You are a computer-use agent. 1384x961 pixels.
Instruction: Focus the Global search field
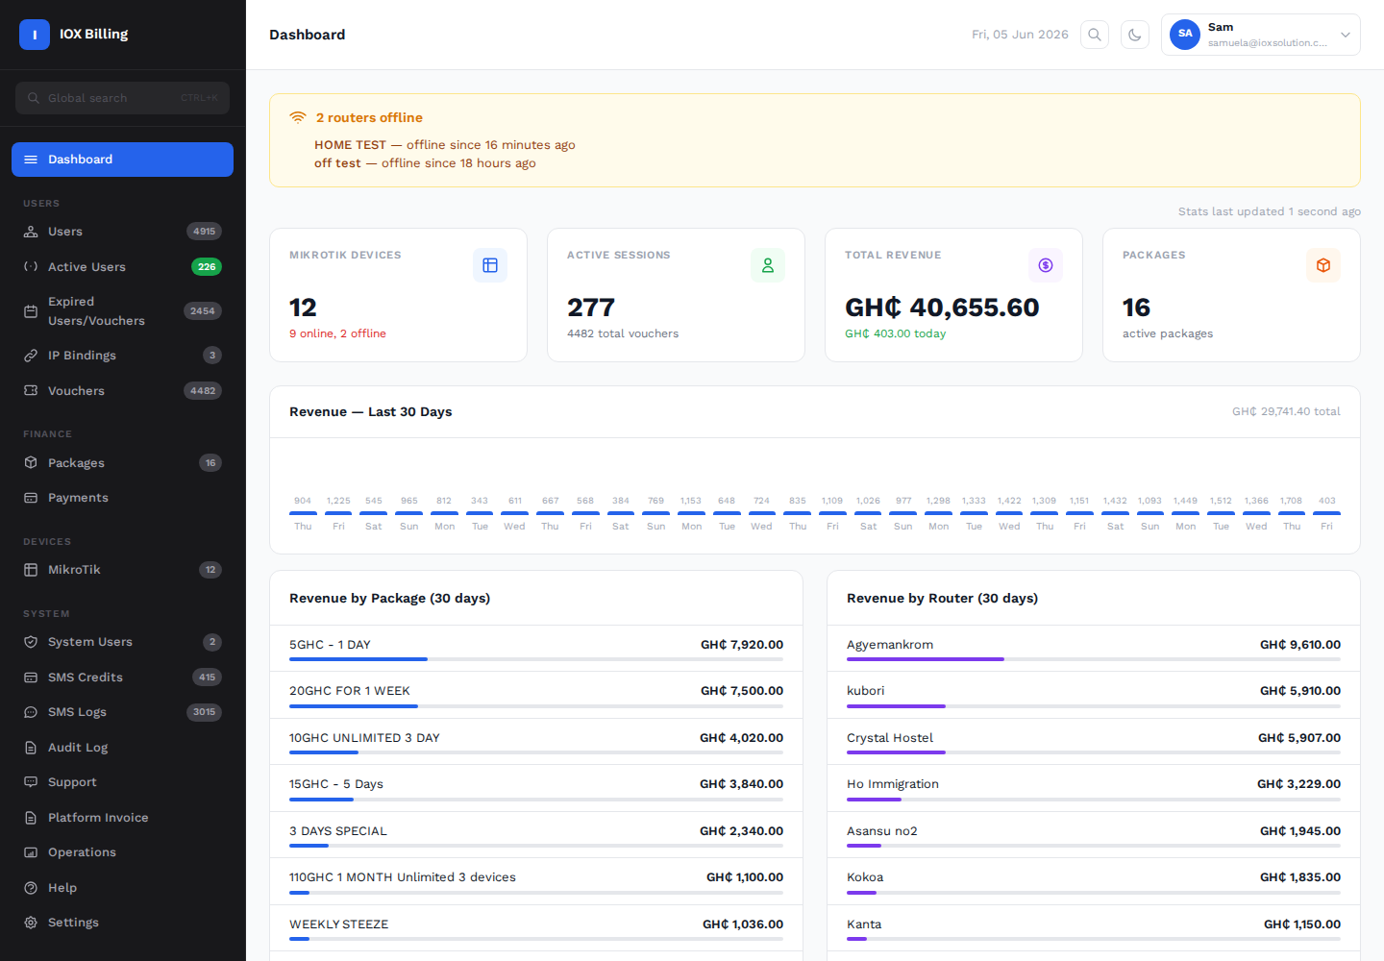pos(122,98)
